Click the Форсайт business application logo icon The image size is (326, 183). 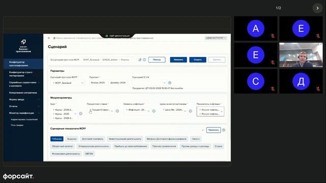(23, 42)
